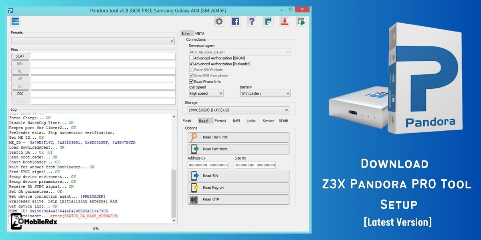Click the Read OTP button
The height and width of the screenshot is (240, 481).
coord(238,200)
